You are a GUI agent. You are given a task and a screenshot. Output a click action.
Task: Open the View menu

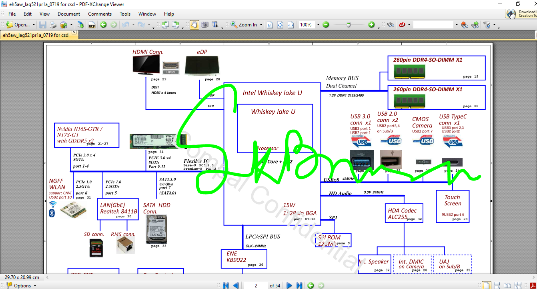tap(45, 14)
